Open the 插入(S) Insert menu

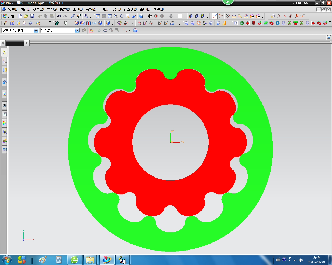52,9
